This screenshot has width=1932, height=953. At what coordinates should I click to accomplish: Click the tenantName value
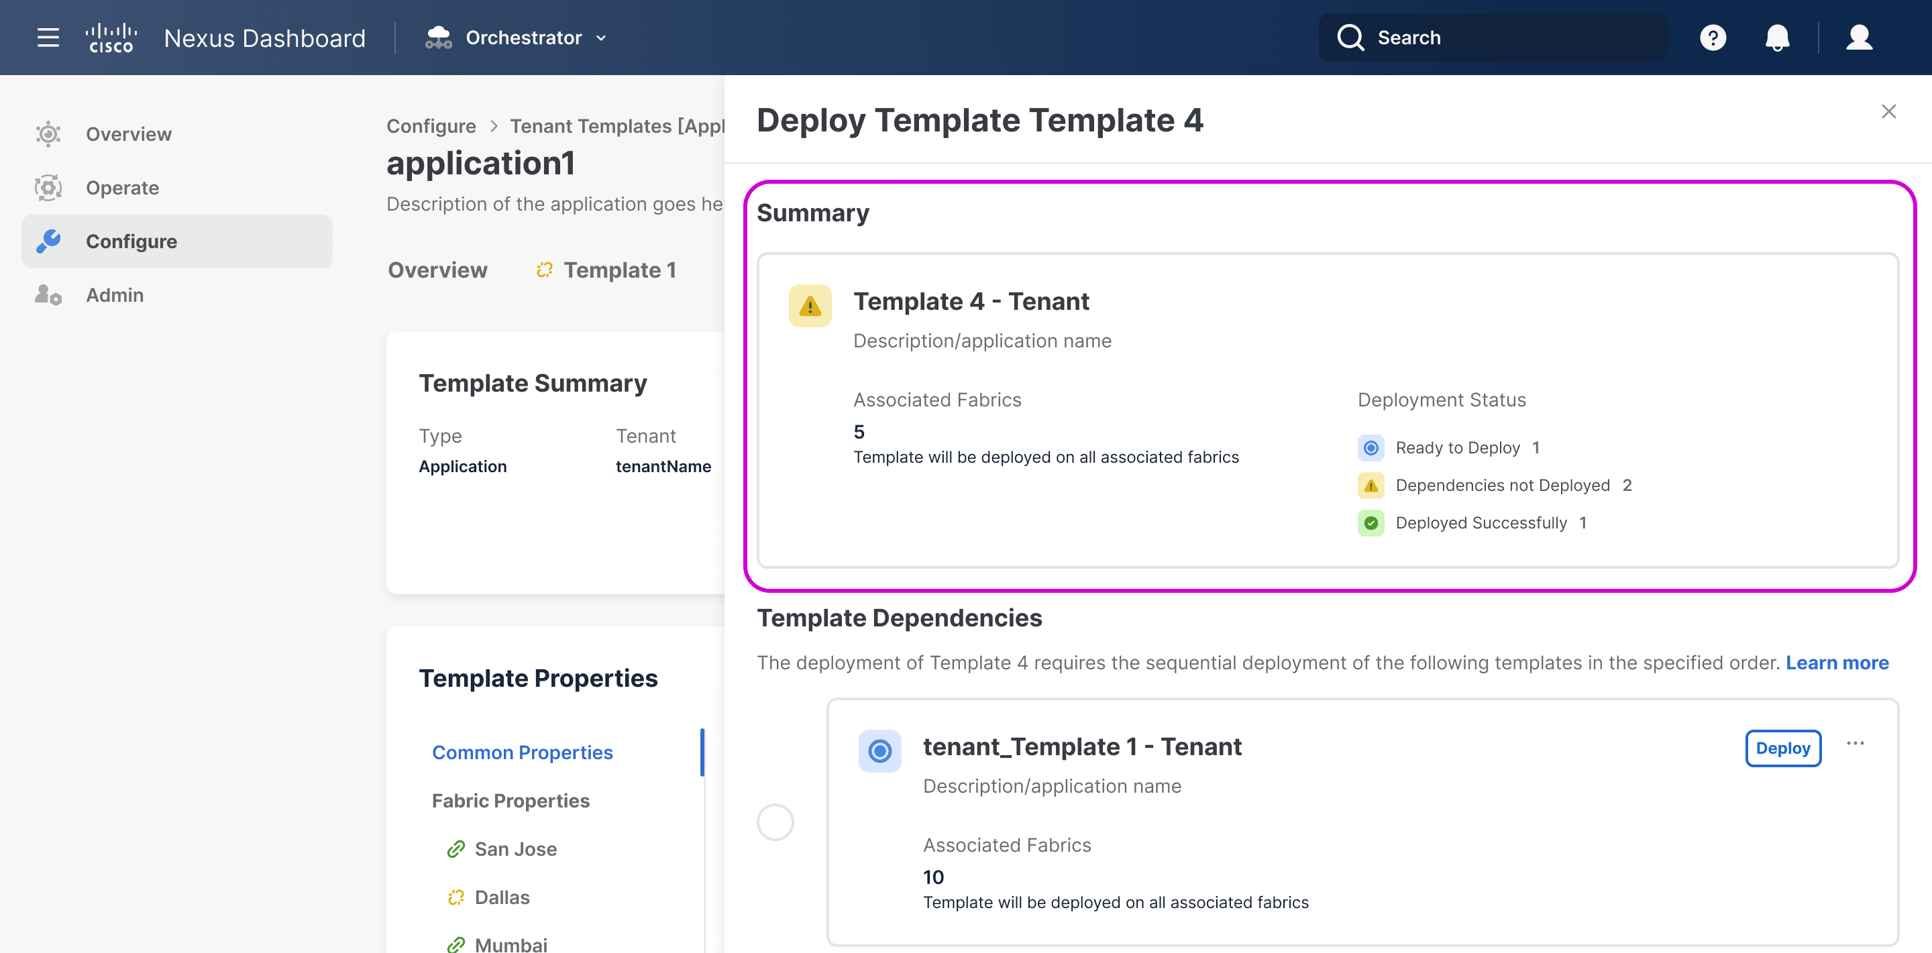click(x=663, y=466)
